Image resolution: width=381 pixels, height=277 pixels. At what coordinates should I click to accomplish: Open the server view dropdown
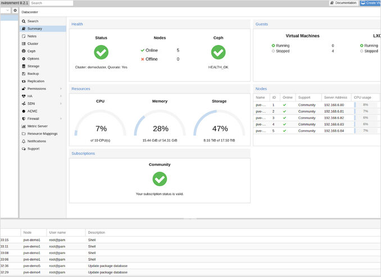pyautogui.click(x=7, y=11)
